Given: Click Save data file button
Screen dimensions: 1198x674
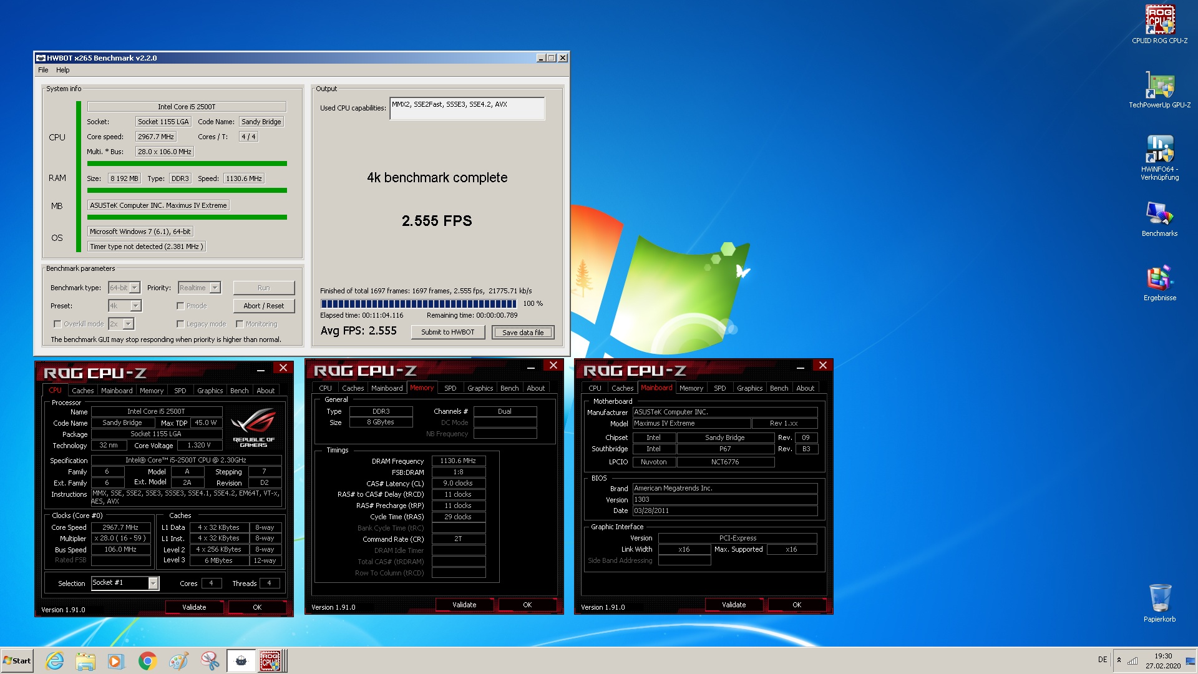Looking at the screenshot, I should click(523, 332).
